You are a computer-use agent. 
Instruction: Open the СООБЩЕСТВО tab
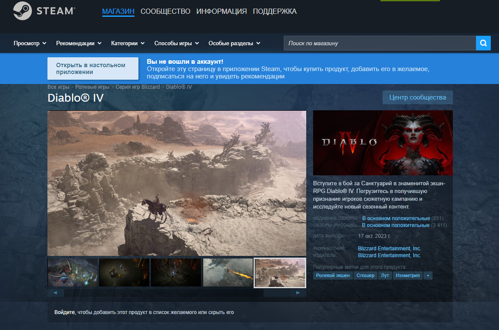coord(166,12)
